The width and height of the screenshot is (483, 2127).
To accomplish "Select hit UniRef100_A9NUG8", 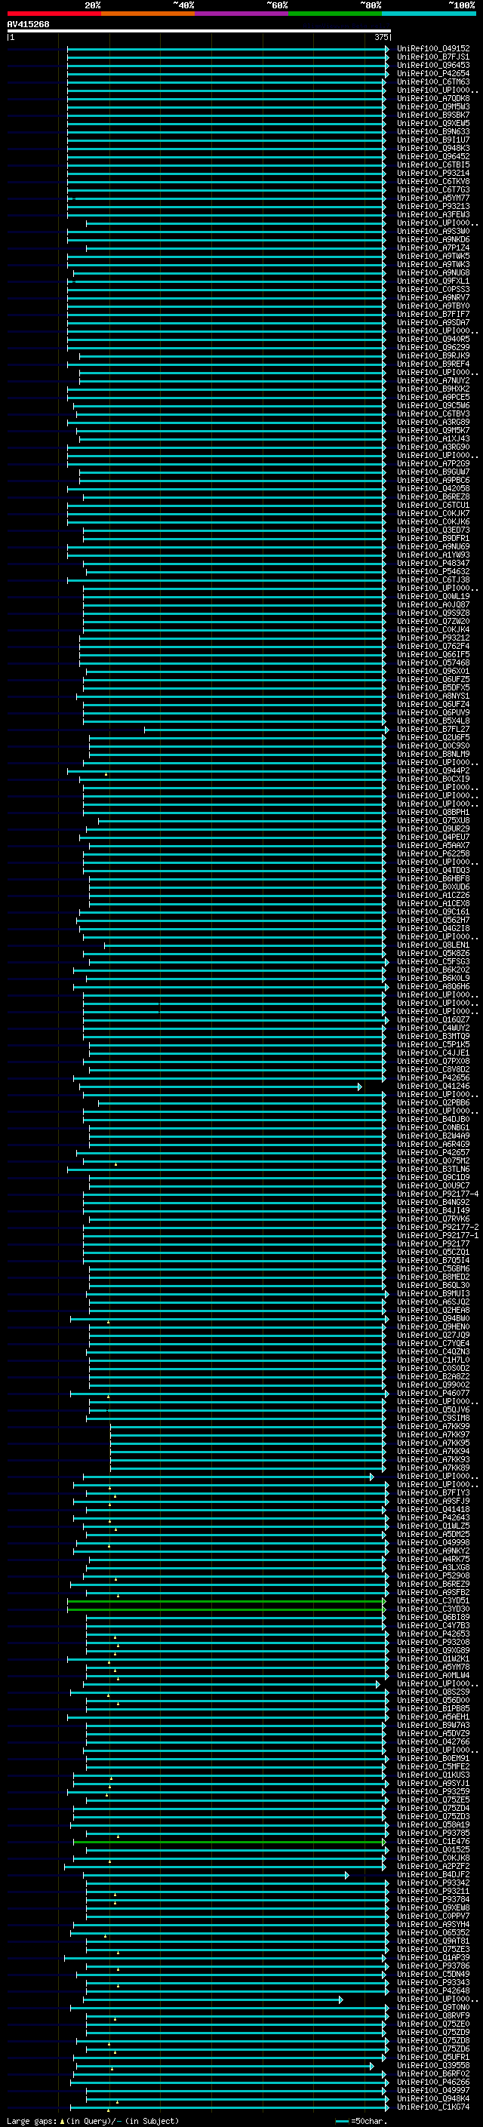I will coord(433,272).
